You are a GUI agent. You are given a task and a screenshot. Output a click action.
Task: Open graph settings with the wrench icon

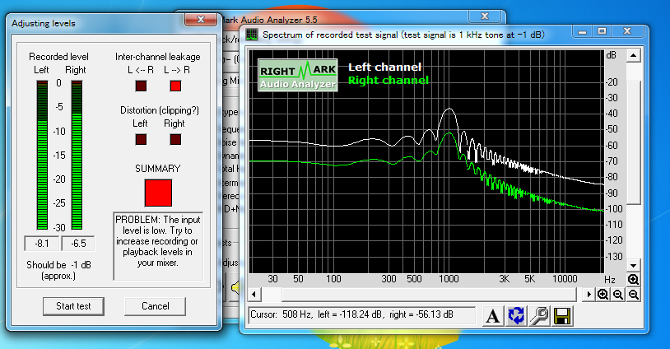click(540, 315)
